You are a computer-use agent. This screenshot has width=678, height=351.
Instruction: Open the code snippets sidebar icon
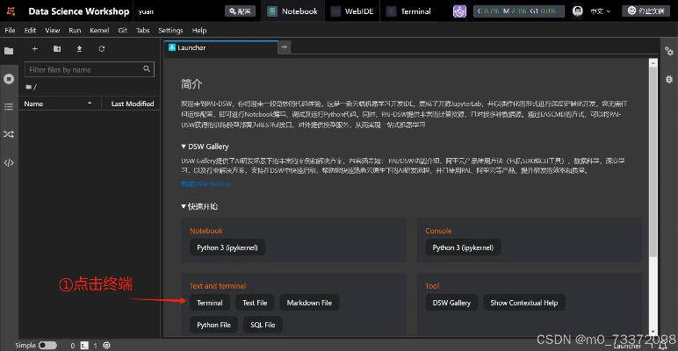coord(9,162)
